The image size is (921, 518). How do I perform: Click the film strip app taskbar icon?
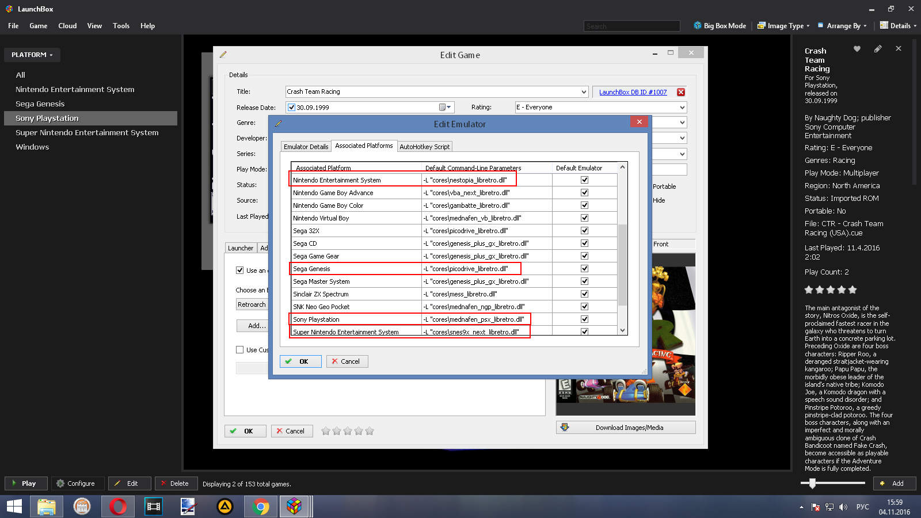(154, 506)
